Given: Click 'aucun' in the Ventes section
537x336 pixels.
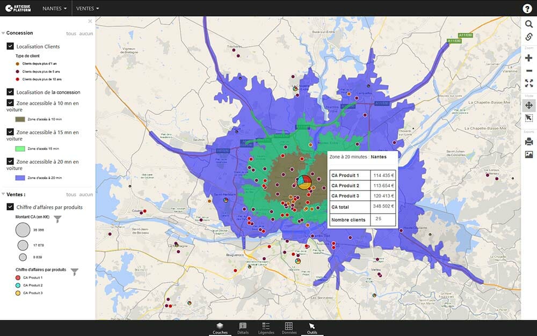Looking at the screenshot, I should pyautogui.click(x=86, y=195).
